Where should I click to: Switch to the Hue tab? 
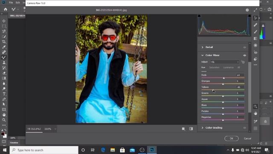(203, 68)
